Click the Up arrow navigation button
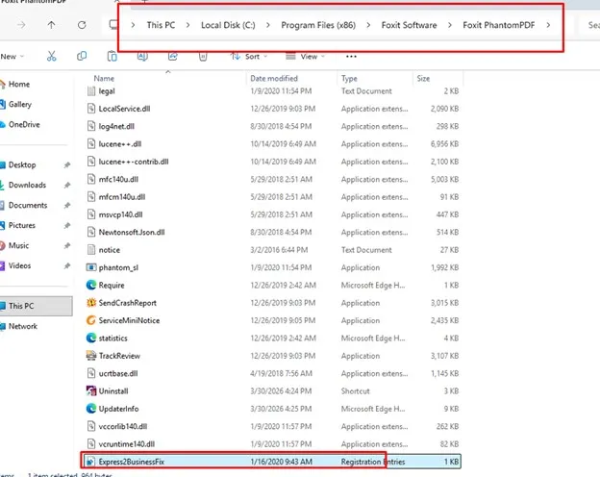600x477 pixels. (x=51, y=24)
